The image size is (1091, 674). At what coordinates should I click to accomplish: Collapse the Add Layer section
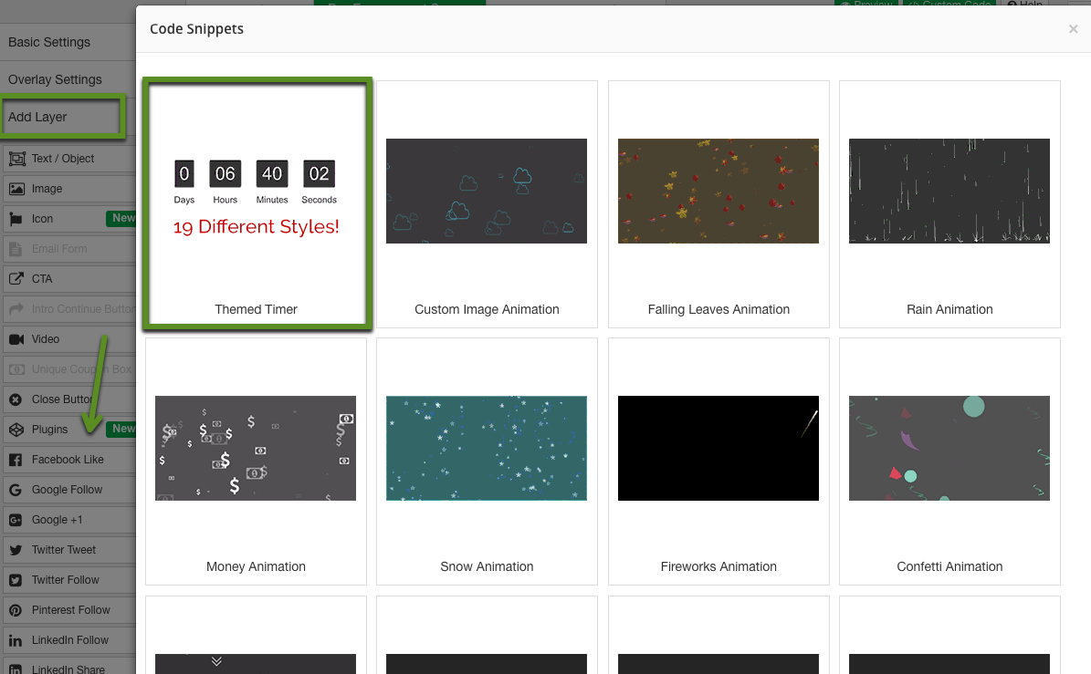[38, 117]
